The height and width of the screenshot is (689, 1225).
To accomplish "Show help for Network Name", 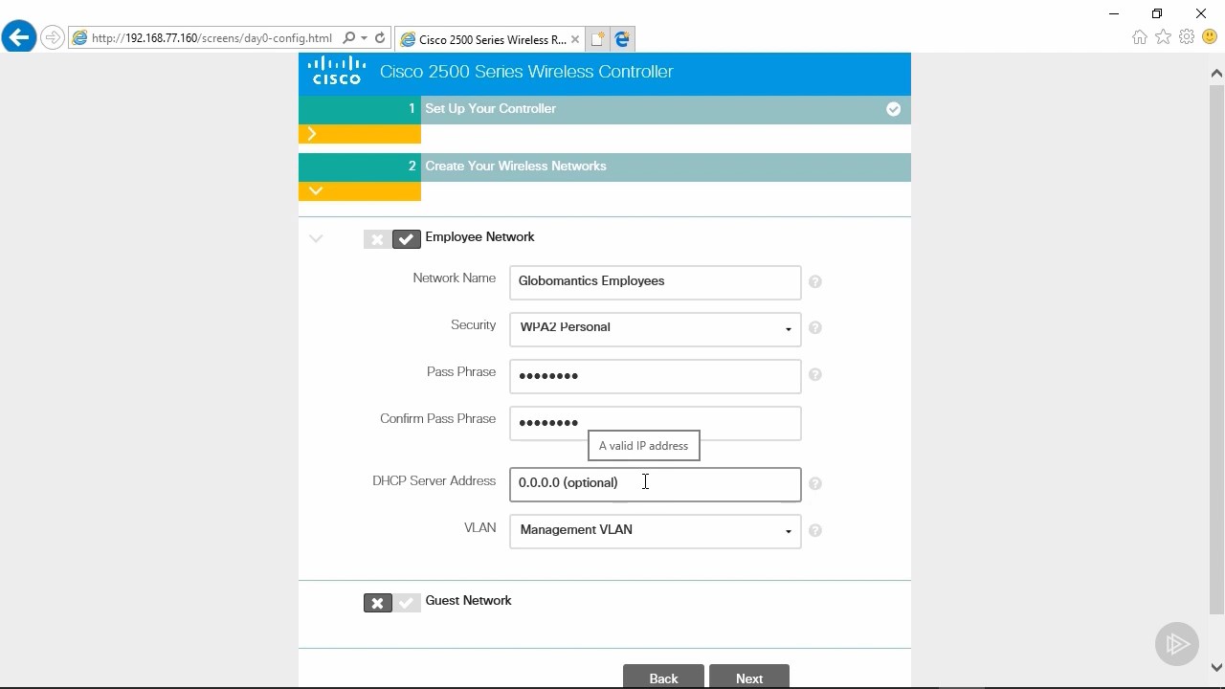I will [x=815, y=281].
